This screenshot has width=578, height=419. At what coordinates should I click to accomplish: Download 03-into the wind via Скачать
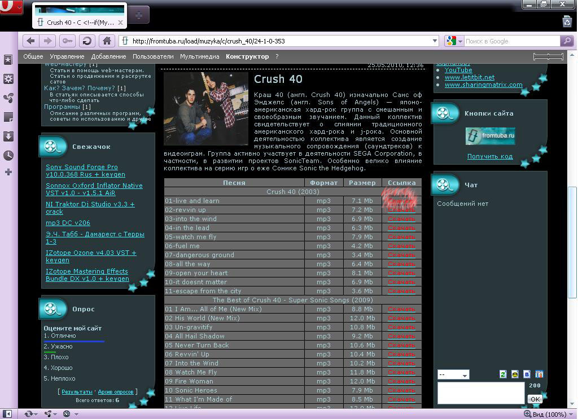[x=401, y=219]
